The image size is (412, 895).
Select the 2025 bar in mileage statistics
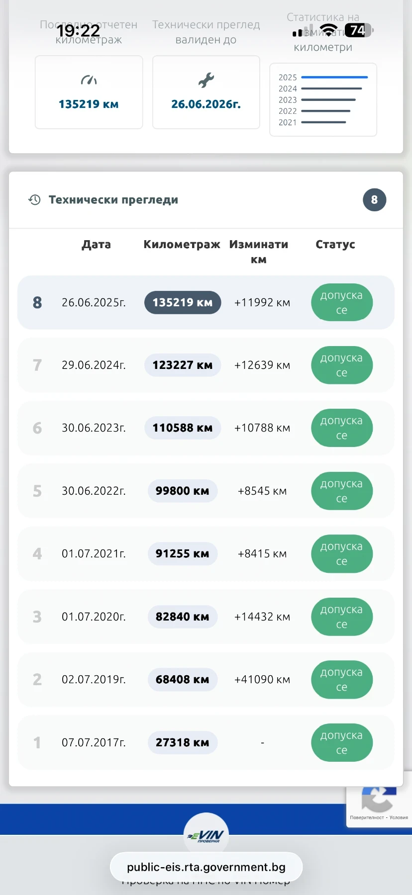pos(334,78)
